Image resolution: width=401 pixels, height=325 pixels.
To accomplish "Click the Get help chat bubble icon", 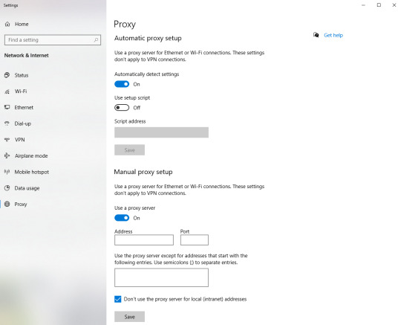I will (x=316, y=35).
